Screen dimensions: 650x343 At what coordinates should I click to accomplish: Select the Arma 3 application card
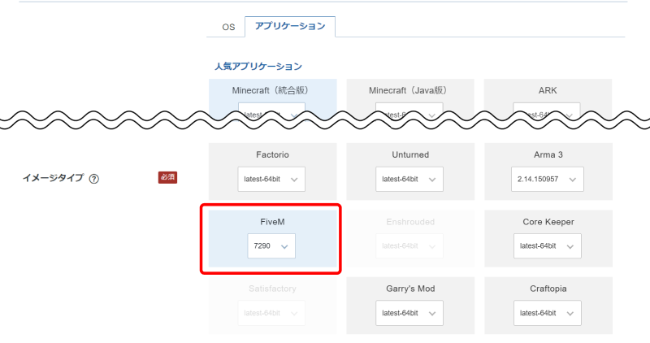tap(548, 171)
